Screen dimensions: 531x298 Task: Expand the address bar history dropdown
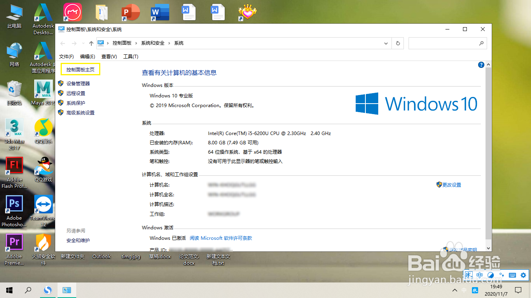386,43
